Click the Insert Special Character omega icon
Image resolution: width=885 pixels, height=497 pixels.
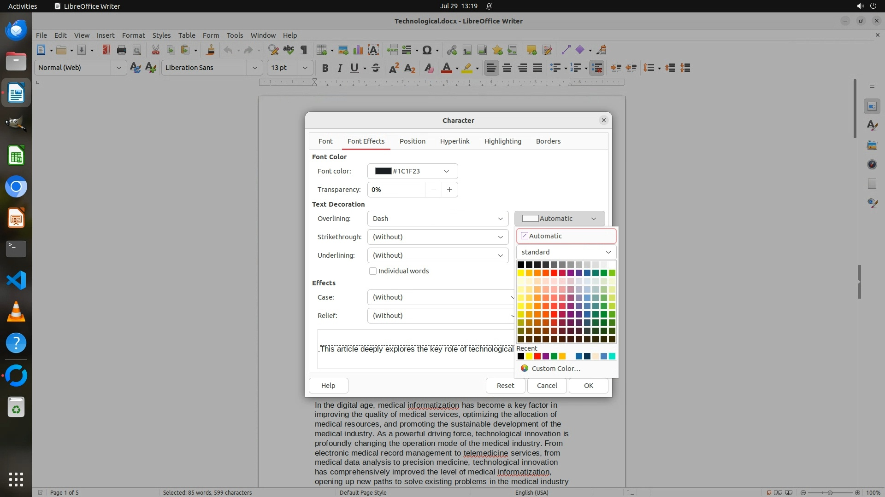[x=427, y=50]
